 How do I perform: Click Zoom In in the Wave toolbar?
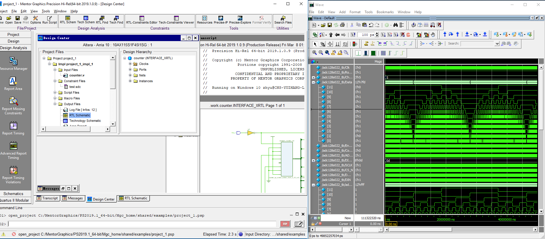(314, 53)
